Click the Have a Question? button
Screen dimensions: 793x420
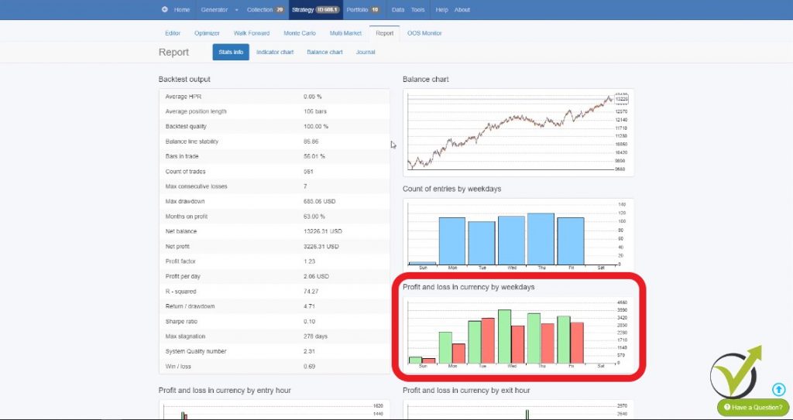[x=753, y=407]
